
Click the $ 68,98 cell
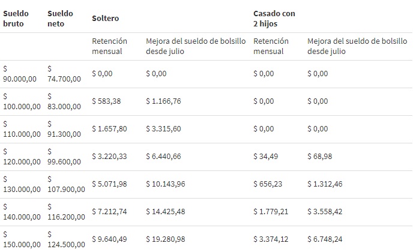click(x=321, y=156)
